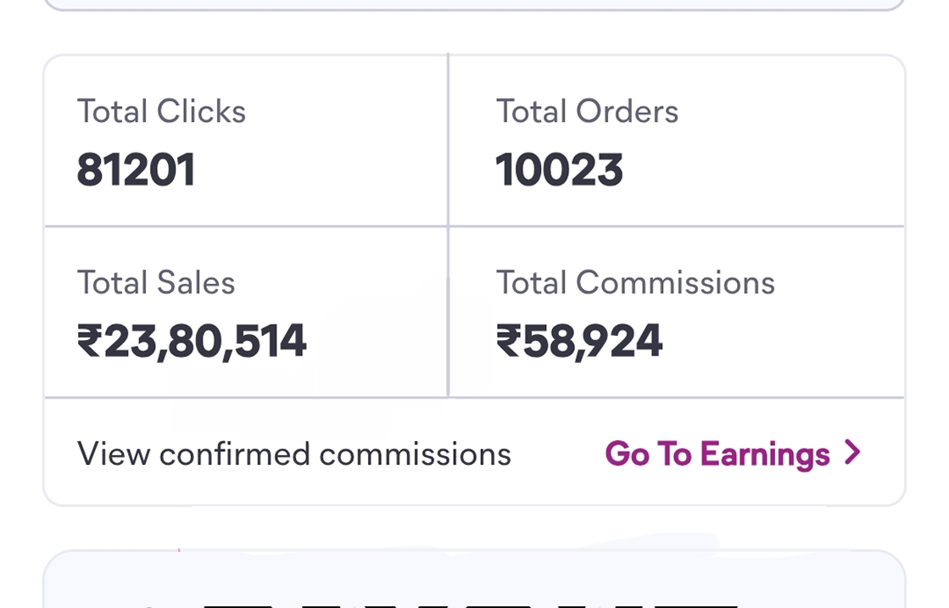Select the Total Clicks label
This screenshot has width=949, height=608.
tap(161, 112)
